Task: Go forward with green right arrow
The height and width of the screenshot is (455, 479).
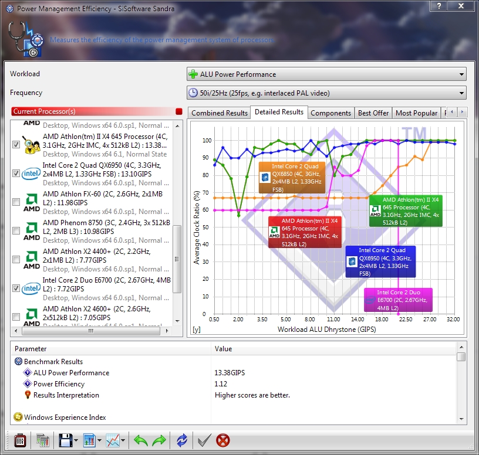Action: [159, 440]
